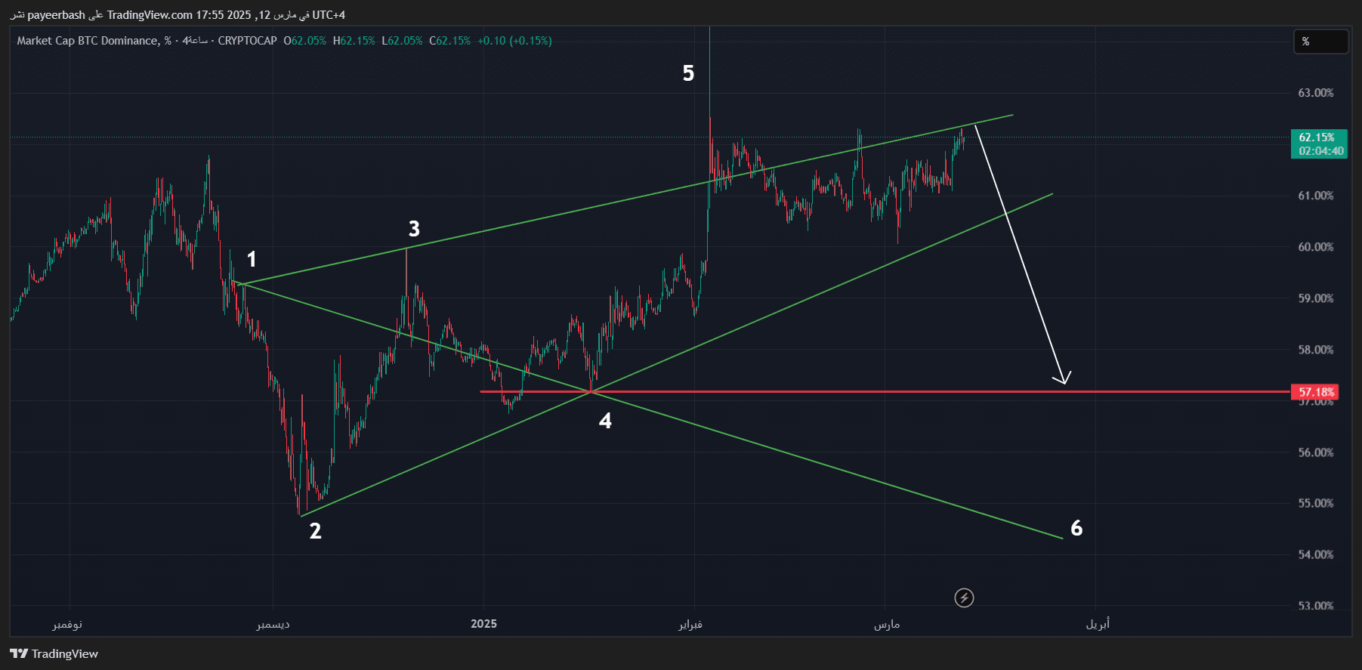Click the open value O62.05%
The height and width of the screenshot is (670, 1362).
(304, 41)
